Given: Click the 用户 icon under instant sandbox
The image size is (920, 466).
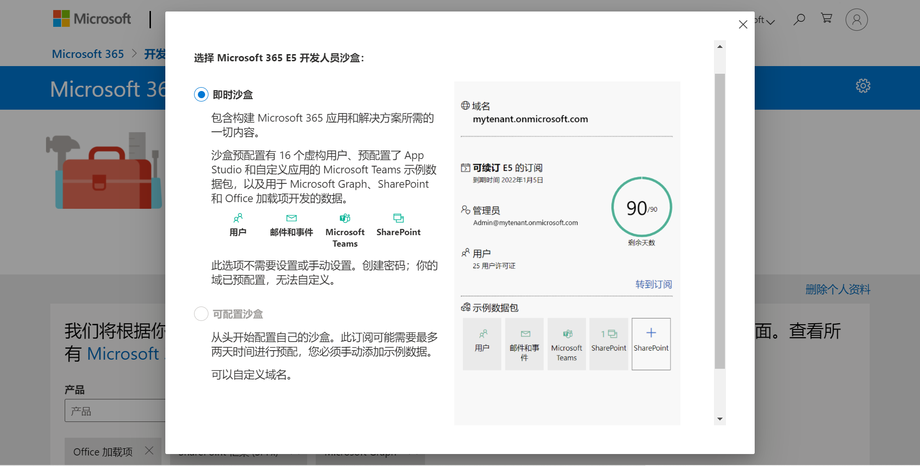Looking at the screenshot, I should pyautogui.click(x=238, y=218).
